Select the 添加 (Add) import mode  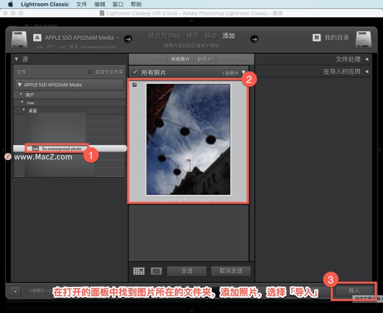(229, 36)
